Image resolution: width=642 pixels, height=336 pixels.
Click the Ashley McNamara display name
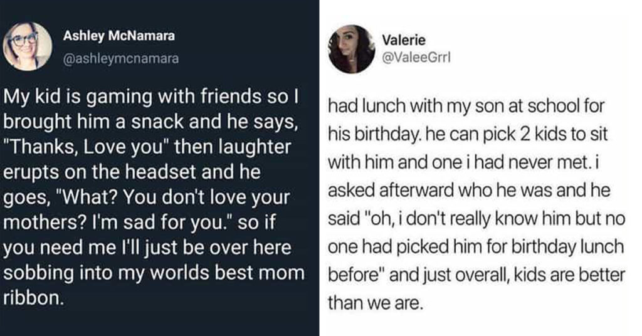point(118,36)
